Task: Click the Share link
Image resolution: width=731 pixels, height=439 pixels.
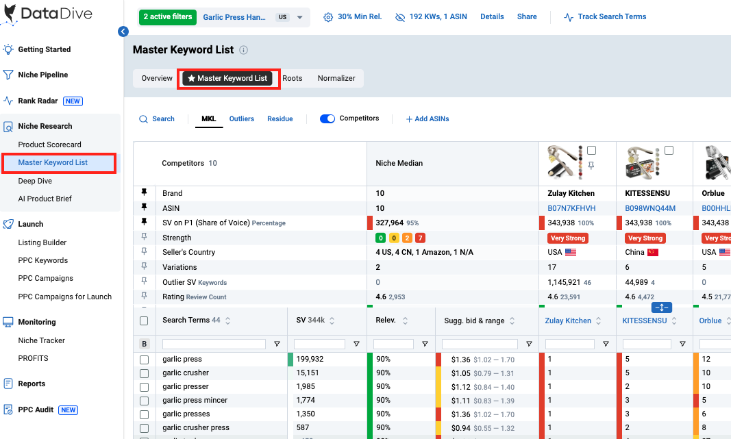Action: pos(527,16)
